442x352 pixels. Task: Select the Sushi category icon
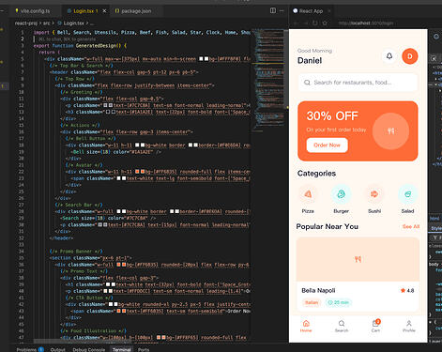point(374,194)
